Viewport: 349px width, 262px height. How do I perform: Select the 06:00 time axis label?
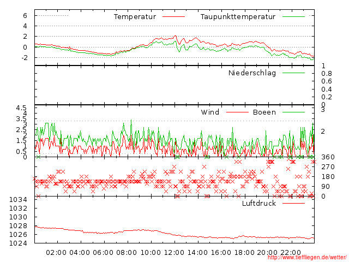point(103,253)
